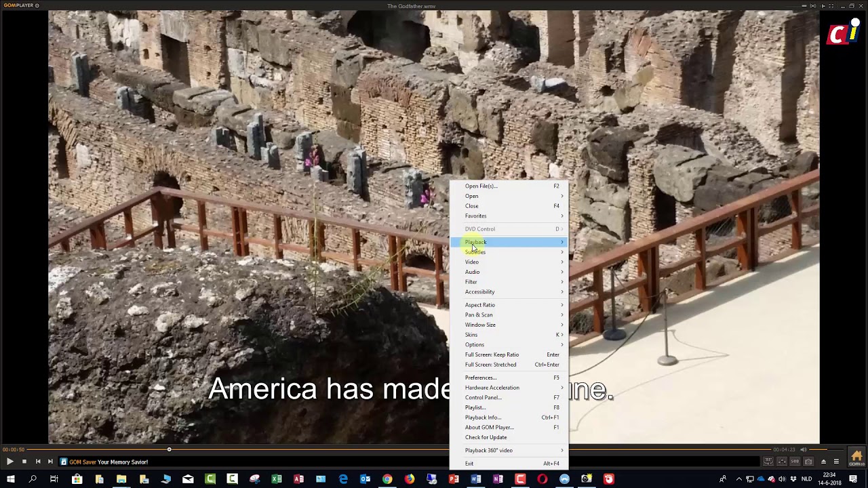Select Full Screen: Stretched
868x488 pixels.
coord(509,365)
